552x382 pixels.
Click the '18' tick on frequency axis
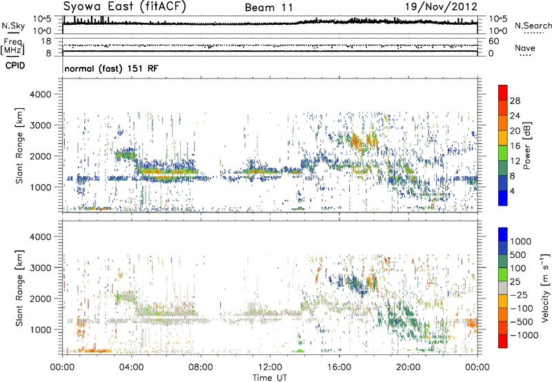pyautogui.click(x=46, y=41)
